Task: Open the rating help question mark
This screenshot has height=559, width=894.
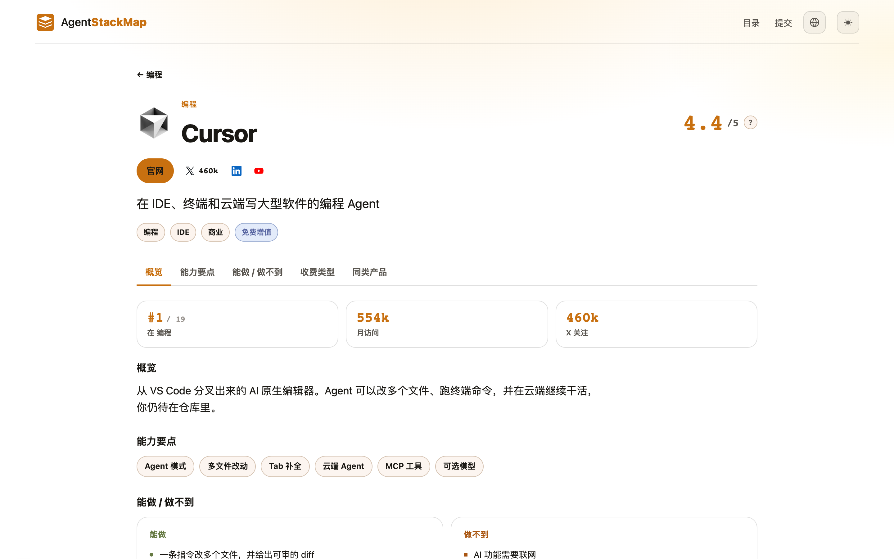Action: 750,122
